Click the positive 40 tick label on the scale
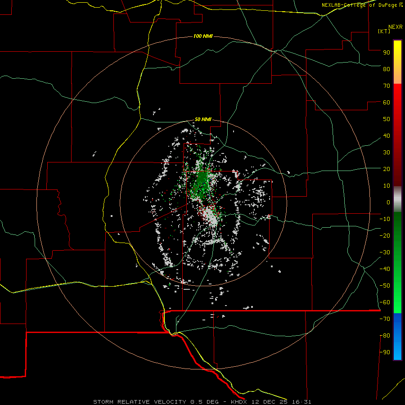This screenshot has width=405, height=405. click(x=387, y=135)
